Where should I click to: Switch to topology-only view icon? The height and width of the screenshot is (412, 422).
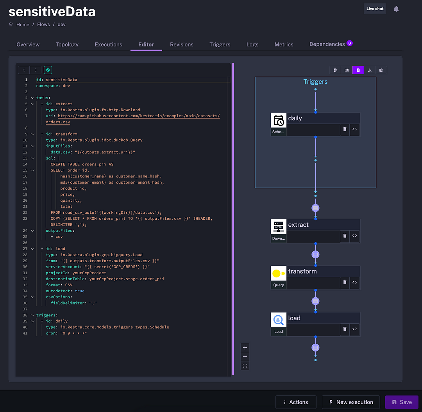pos(370,70)
